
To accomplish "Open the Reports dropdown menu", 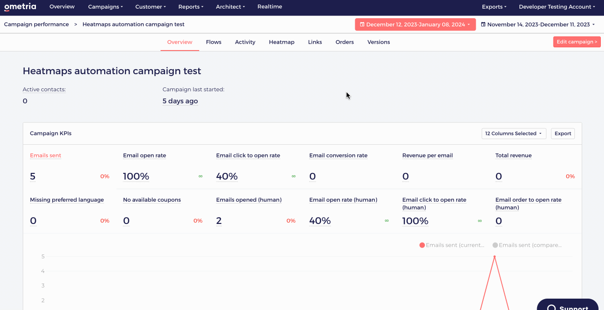I will [x=191, y=7].
